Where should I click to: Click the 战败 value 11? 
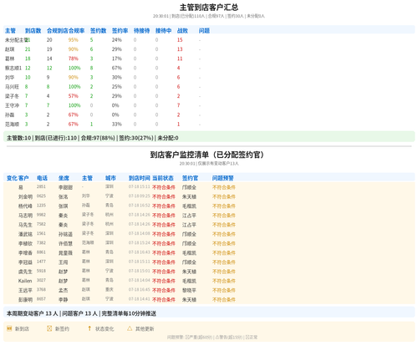click(x=180, y=58)
